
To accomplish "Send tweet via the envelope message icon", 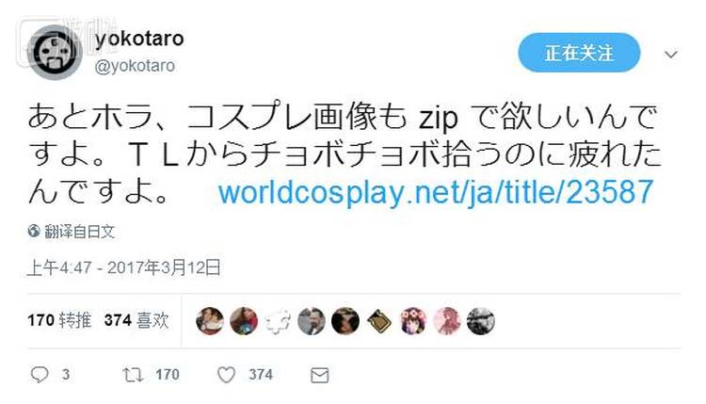I will (320, 375).
